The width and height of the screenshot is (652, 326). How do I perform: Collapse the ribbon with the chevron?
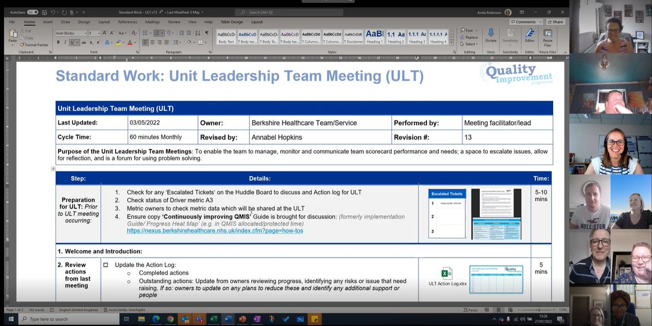564,52
